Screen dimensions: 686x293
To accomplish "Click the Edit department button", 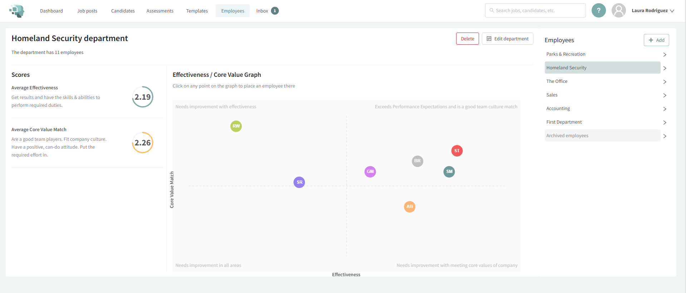I will pos(507,39).
